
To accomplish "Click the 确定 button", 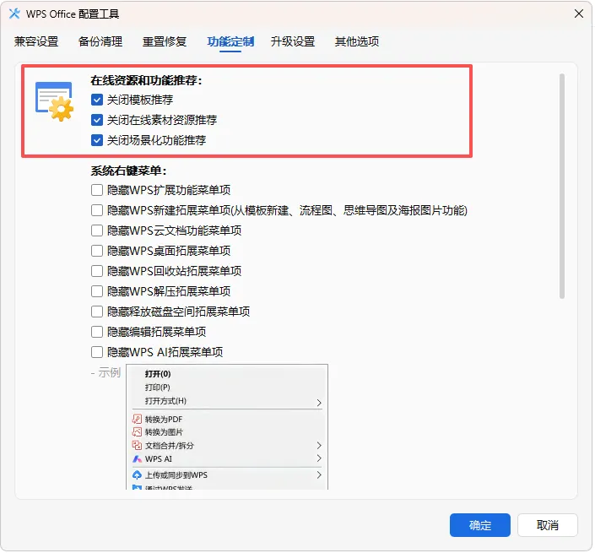I will pyautogui.click(x=480, y=525).
